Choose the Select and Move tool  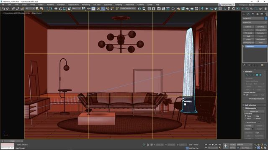click(56, 8)
